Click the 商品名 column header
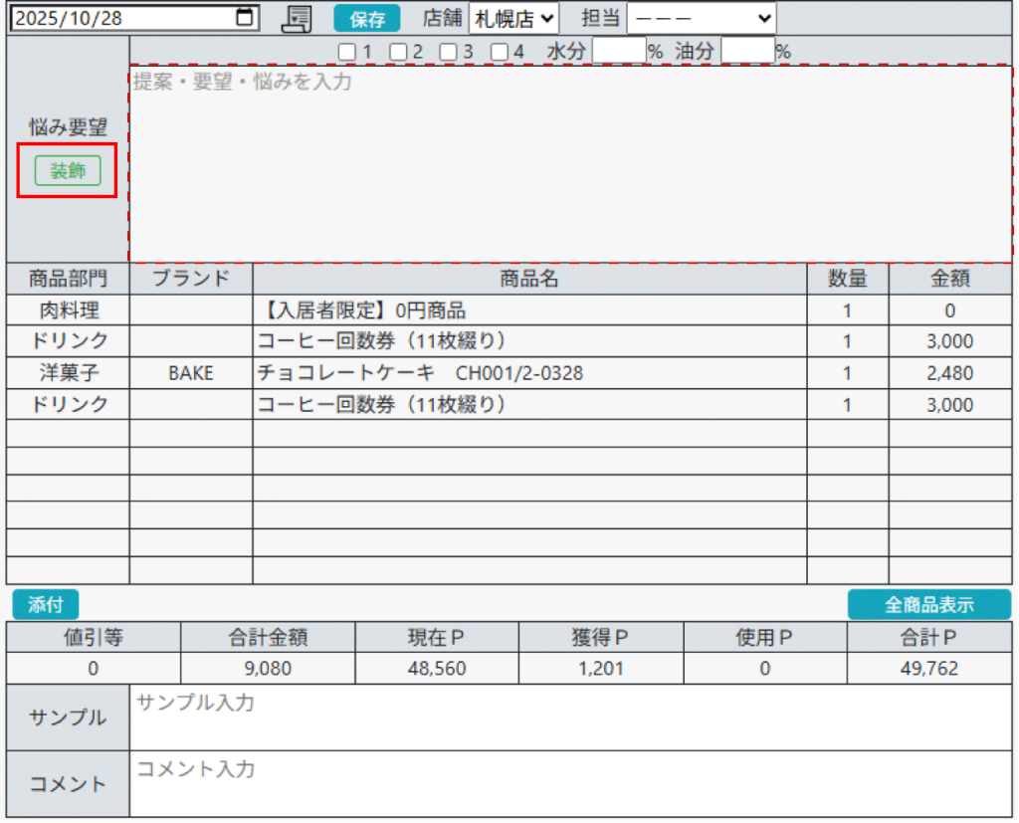The height and width of the screenshot is (823, 1019). click(528, 279)
